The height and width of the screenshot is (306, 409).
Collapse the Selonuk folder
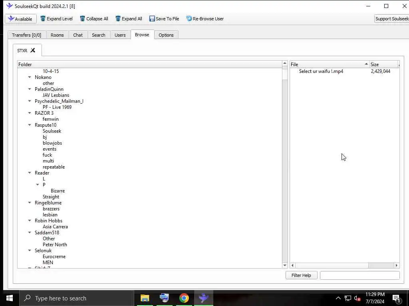point(30,251)
